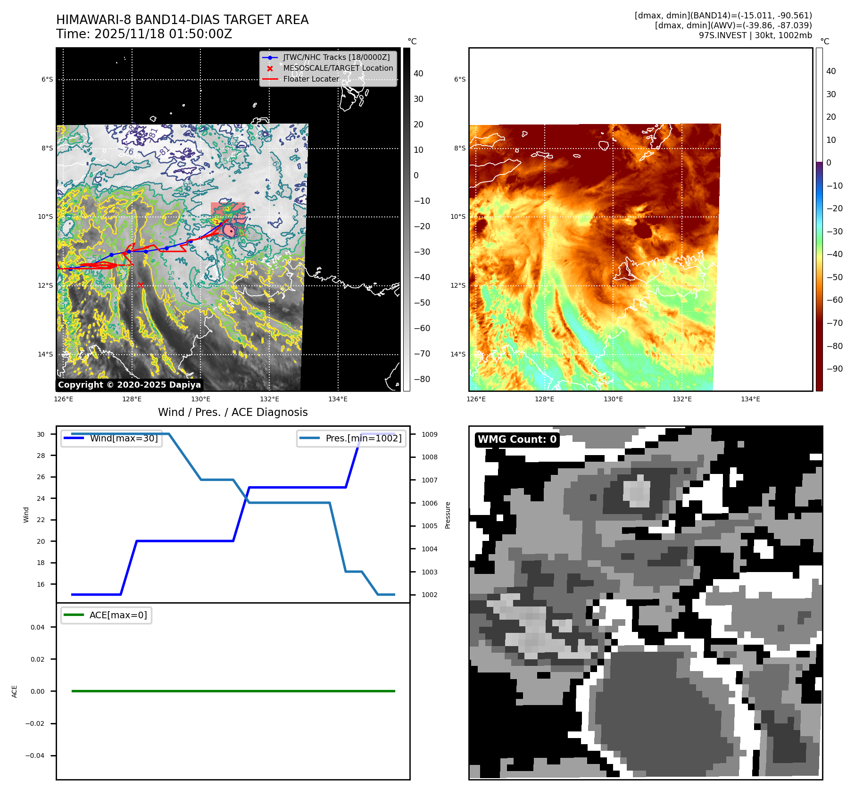The image size is (855, 797).
Task: Click the Wind[max=30] legend label
Action: pyautogui.click(x=124, y=438)
